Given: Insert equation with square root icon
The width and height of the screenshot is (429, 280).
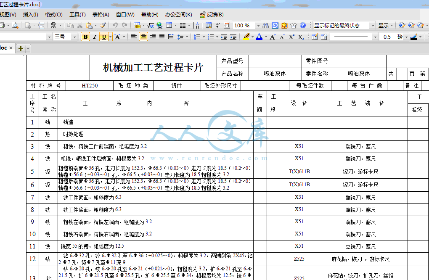Looking at the screenshot, I should [x=150, y=25].
